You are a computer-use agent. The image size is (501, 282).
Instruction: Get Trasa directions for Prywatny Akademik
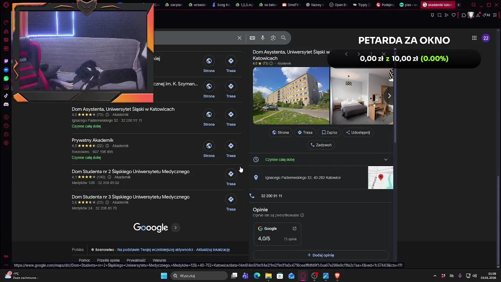[x=231, y=150]
